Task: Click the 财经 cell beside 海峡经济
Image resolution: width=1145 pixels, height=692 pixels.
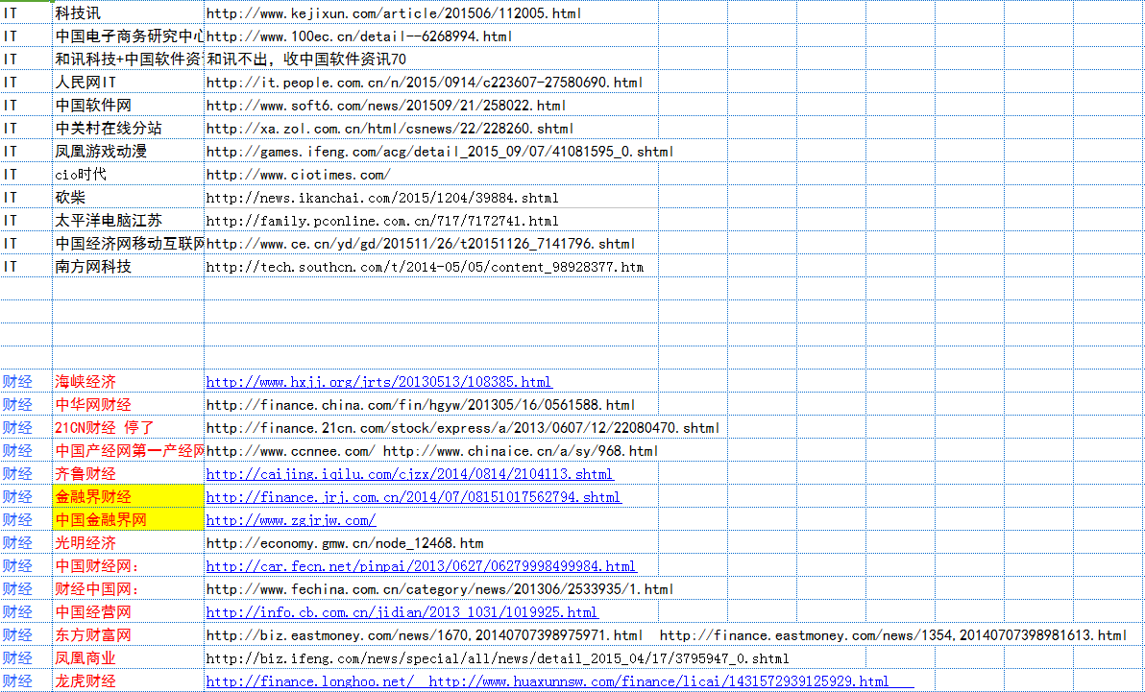Action: [x=26, y=382]
